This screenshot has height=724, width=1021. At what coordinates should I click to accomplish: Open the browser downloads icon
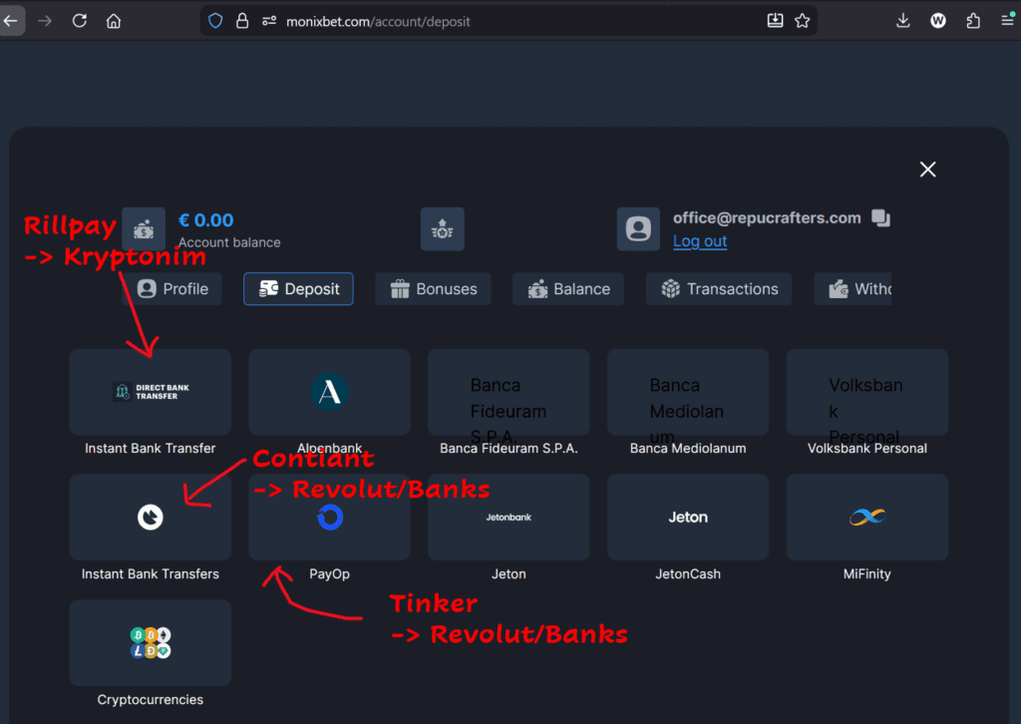pos(902,20)
